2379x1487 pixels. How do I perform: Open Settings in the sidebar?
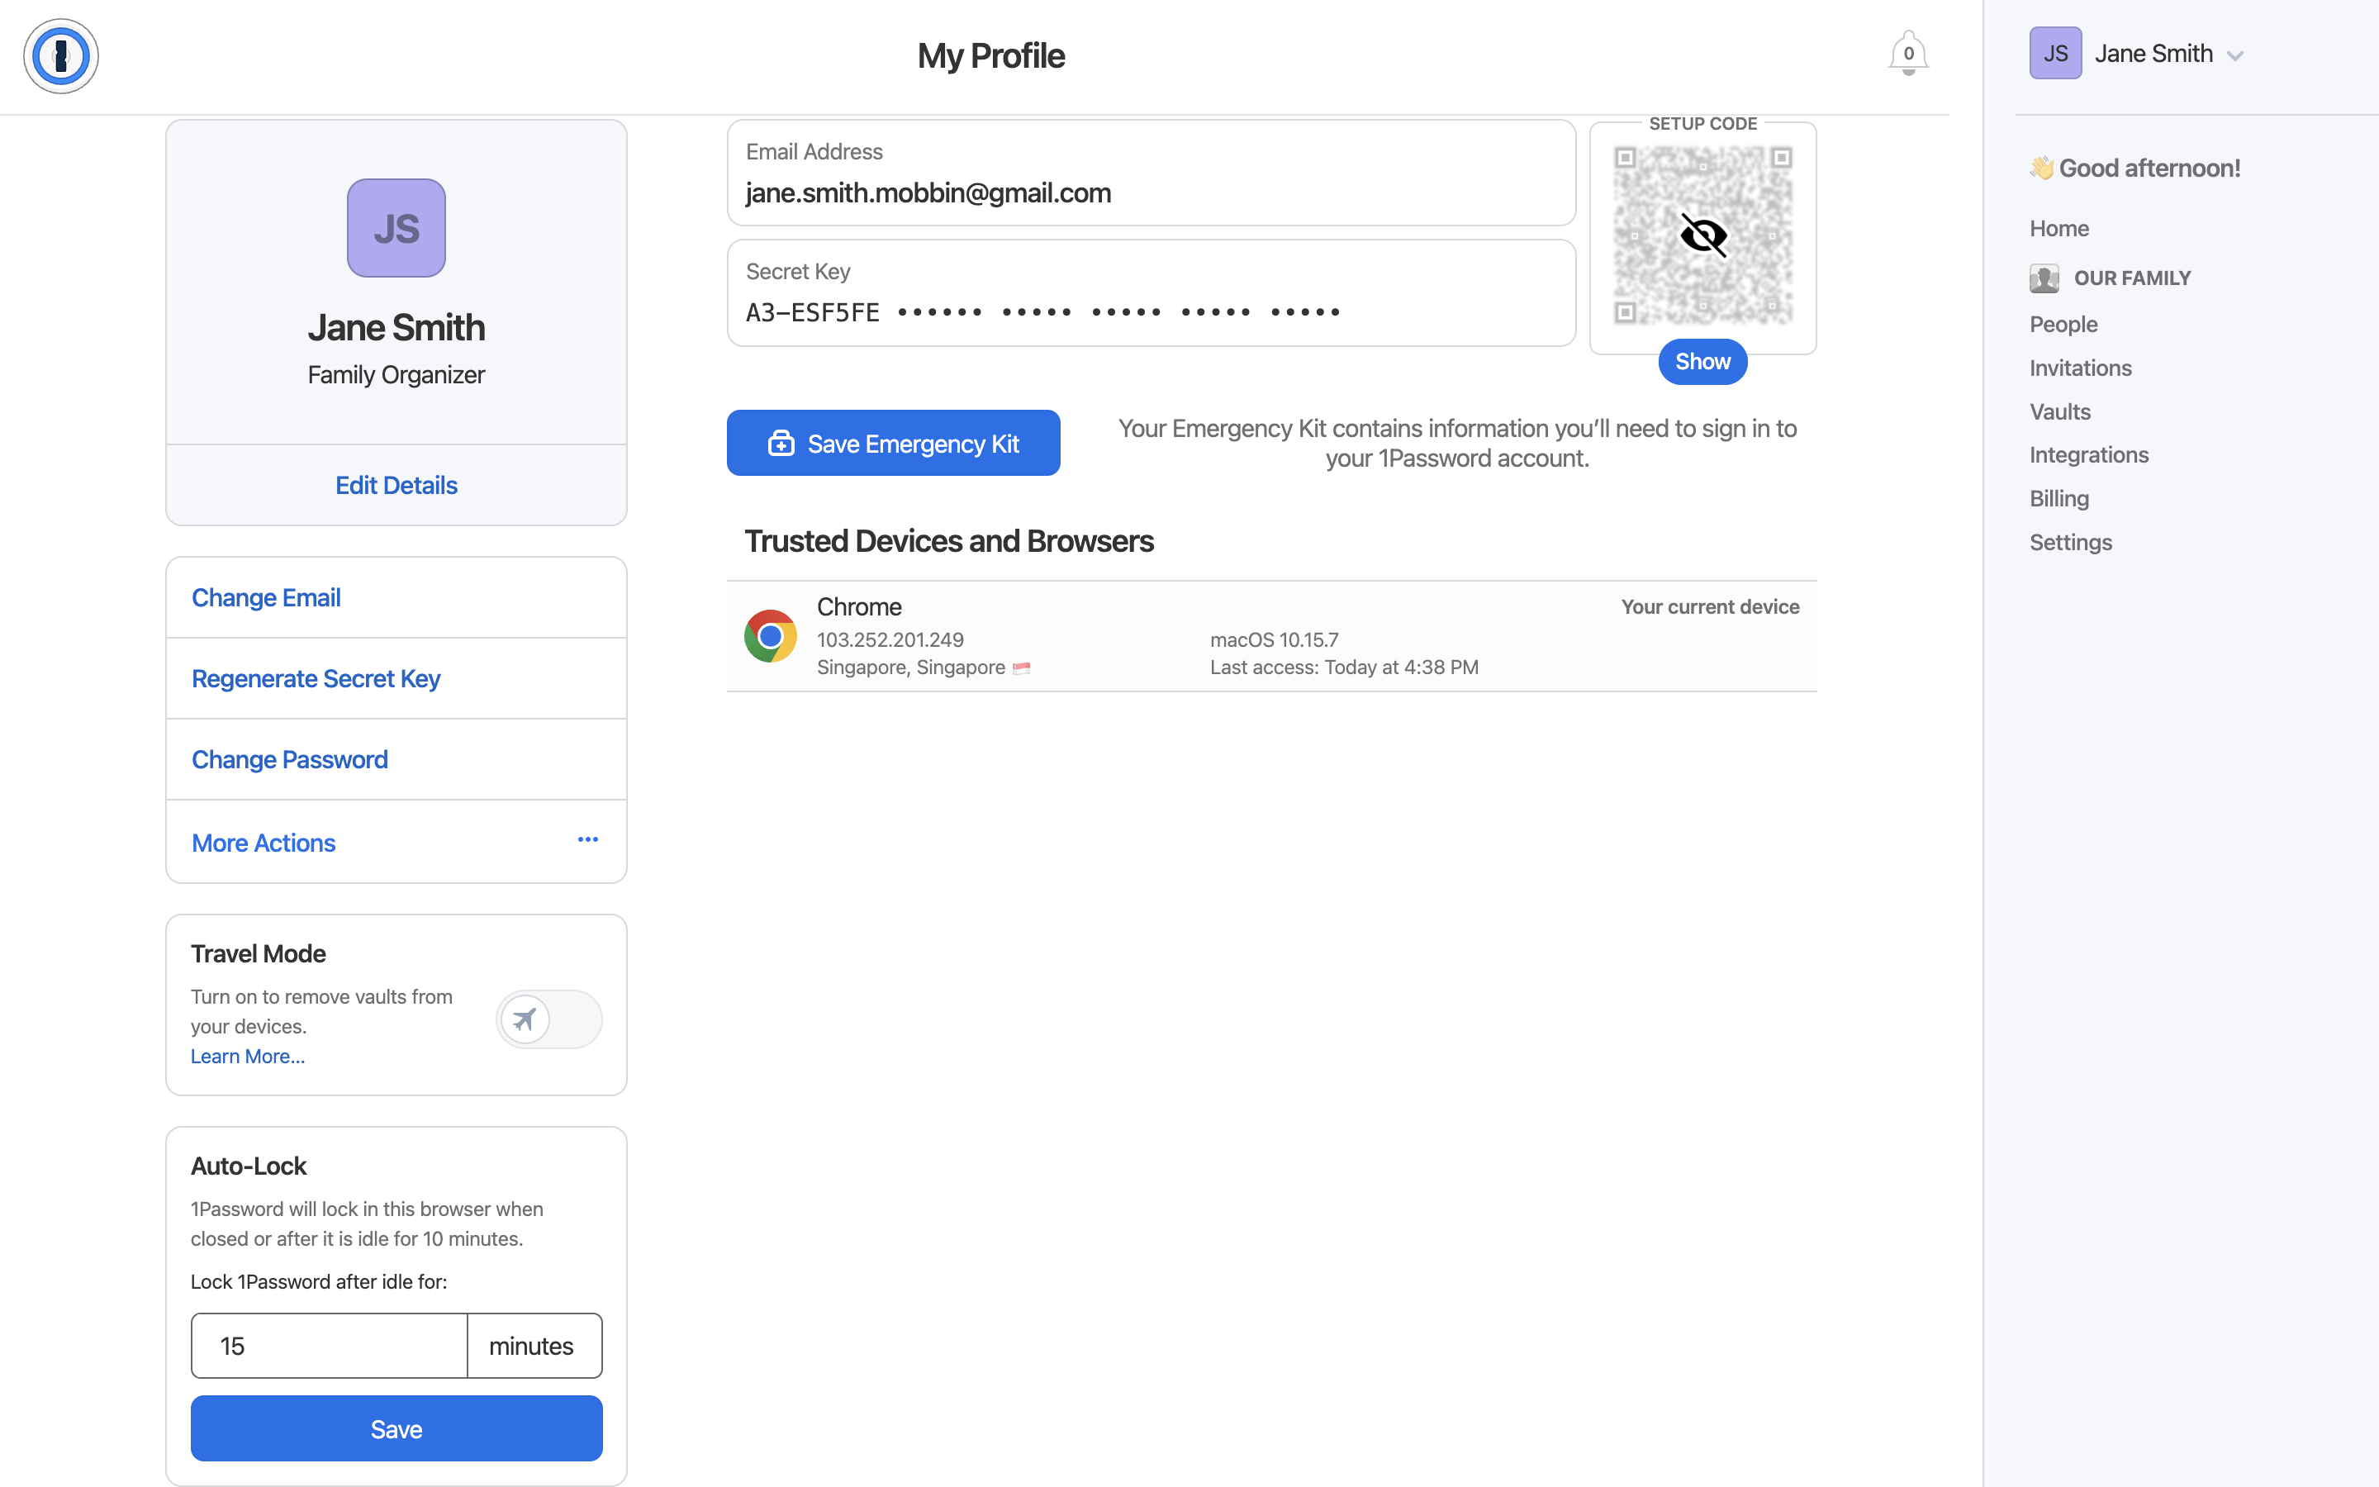coord(2070,542)
